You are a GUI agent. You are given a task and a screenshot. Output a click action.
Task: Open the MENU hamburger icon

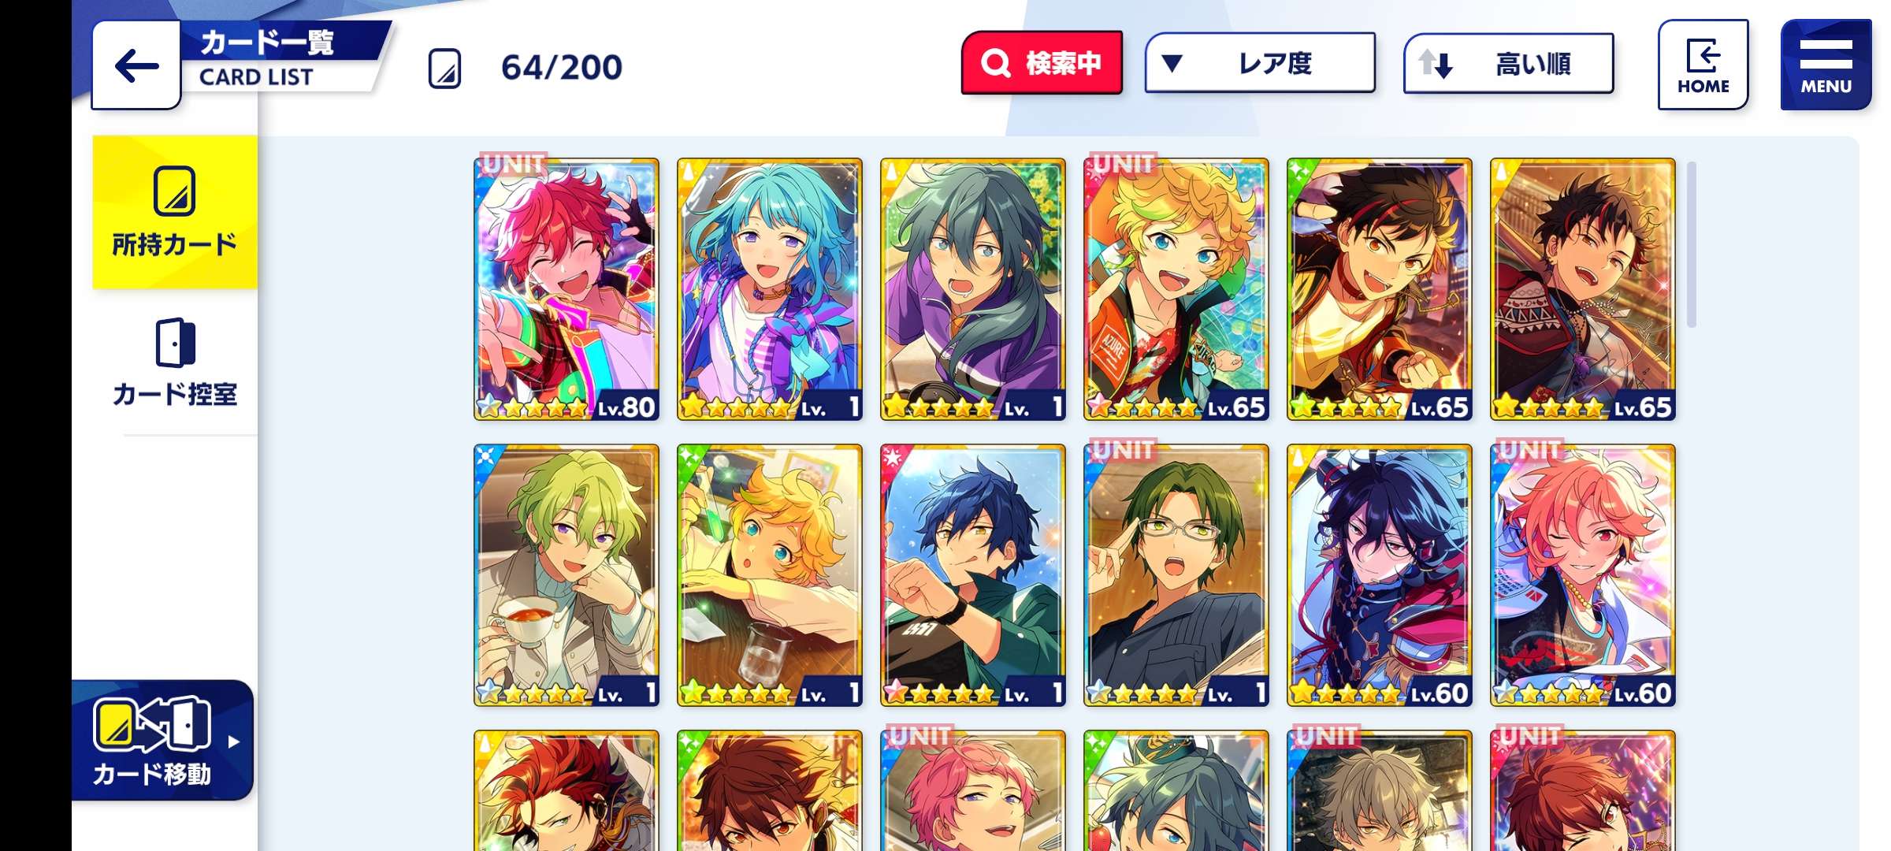1826,65
